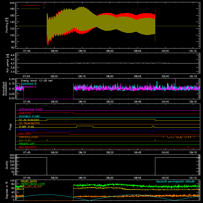Click the GAP_FLAG label
Image resolution: width=203 pixels, height=203 pixels.
tap(25, 113)
